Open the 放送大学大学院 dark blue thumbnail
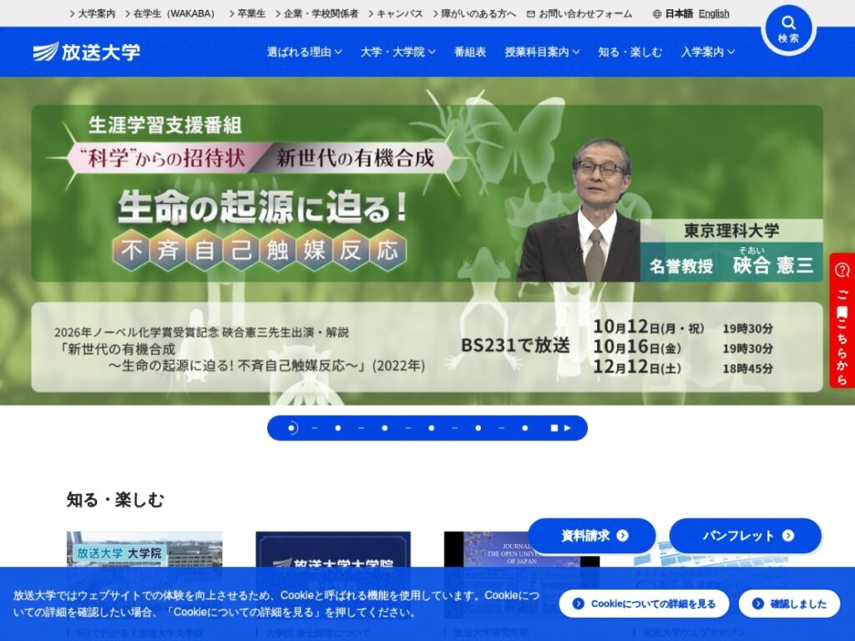 (x=333, y=549)
